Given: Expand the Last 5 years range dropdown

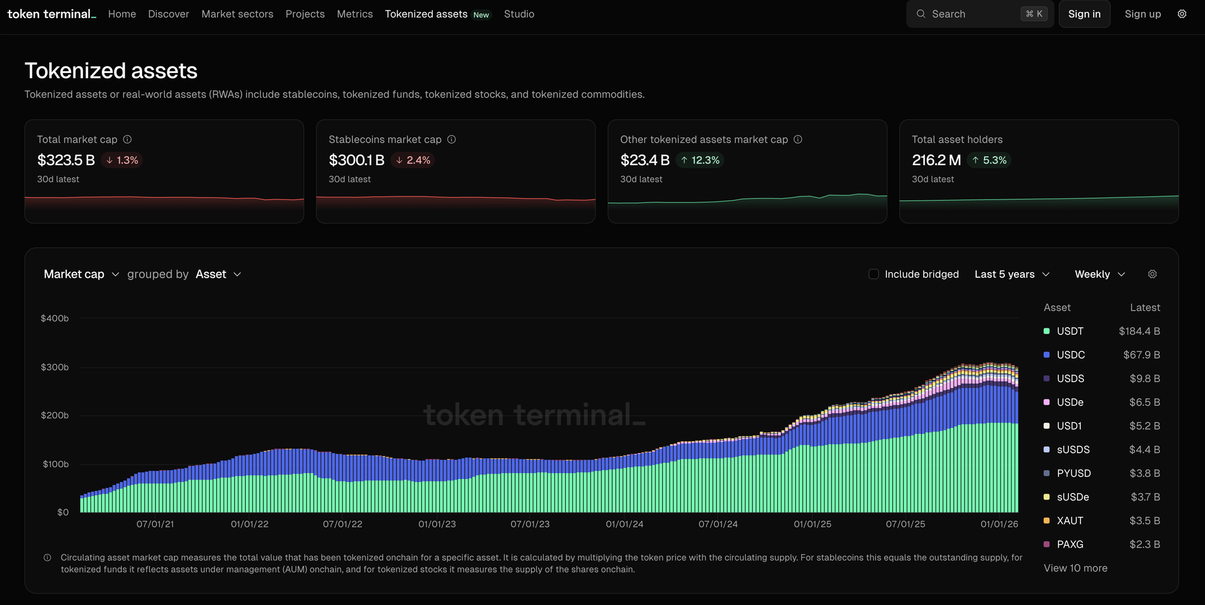Looking at the screenshot, I should (x=1012, y=274).
